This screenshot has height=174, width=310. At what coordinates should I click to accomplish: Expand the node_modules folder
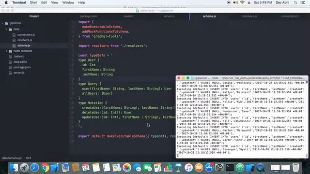(6, 51)
